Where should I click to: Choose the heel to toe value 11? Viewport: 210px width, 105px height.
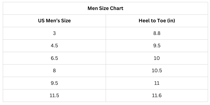click(x=157, y=83)
